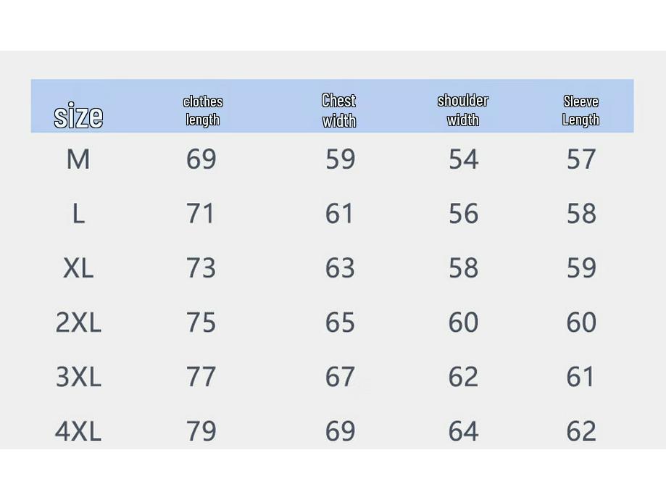Select shoulder width value 54 for M

pos(464,159)
